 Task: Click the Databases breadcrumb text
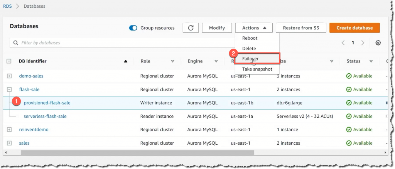pyautogui.click(x=34, y=6)
